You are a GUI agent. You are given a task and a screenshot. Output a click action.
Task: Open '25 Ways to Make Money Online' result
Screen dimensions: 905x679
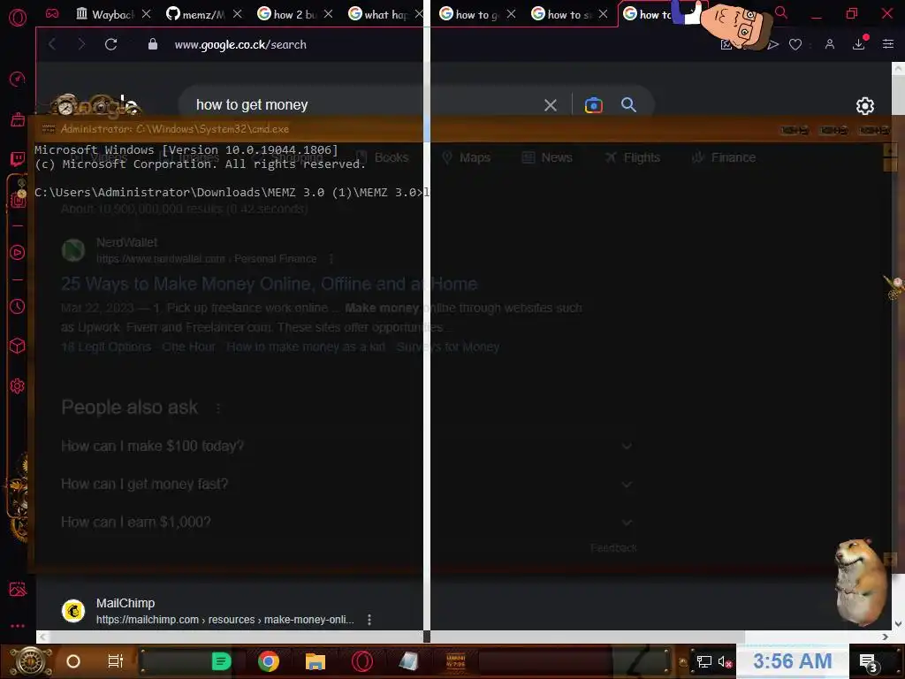269,284
